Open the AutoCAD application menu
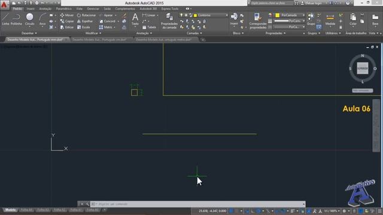 [4, 5]
